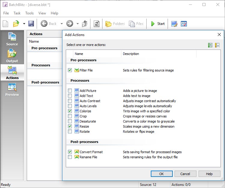Click the Uncheck All icon in Add Actions
Image resolution: width=225 pixels, height=188 pixels.
pos(217,45)
